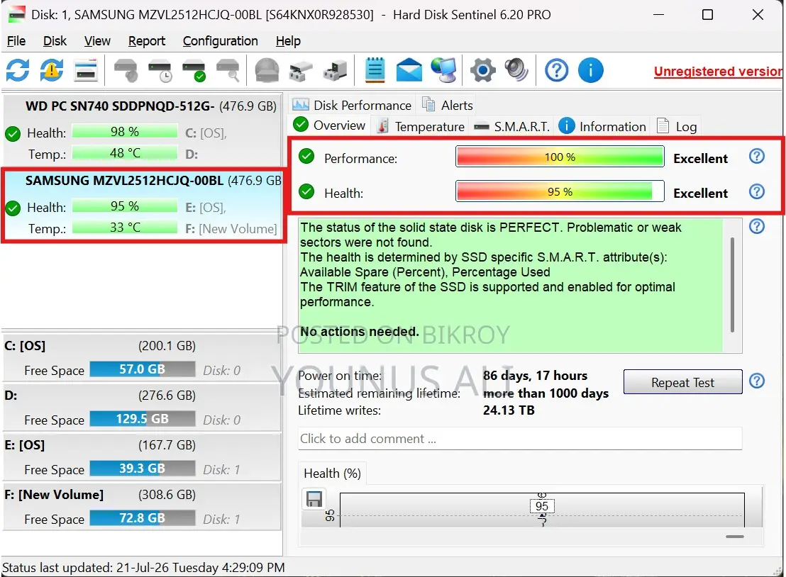
Task: Click the disk with clock toolbar icon
Action: point(160,70)
